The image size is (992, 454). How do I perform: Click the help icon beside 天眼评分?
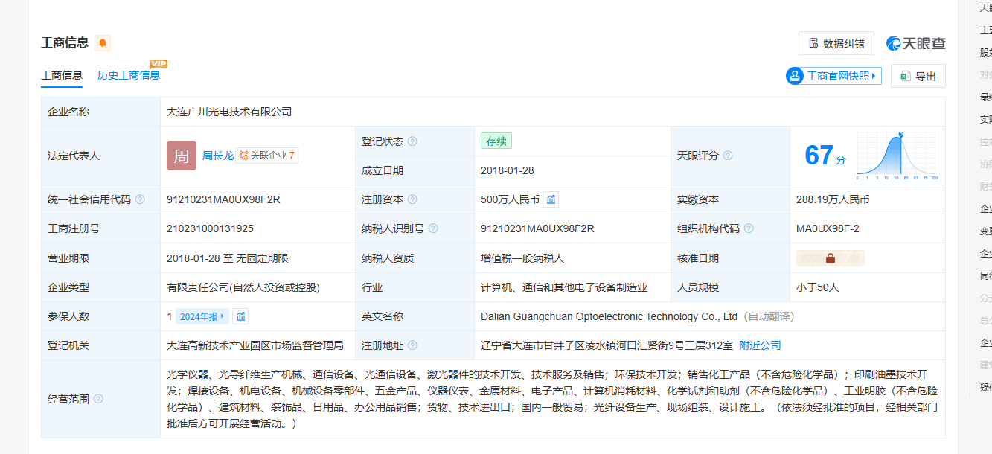[728, 156]
